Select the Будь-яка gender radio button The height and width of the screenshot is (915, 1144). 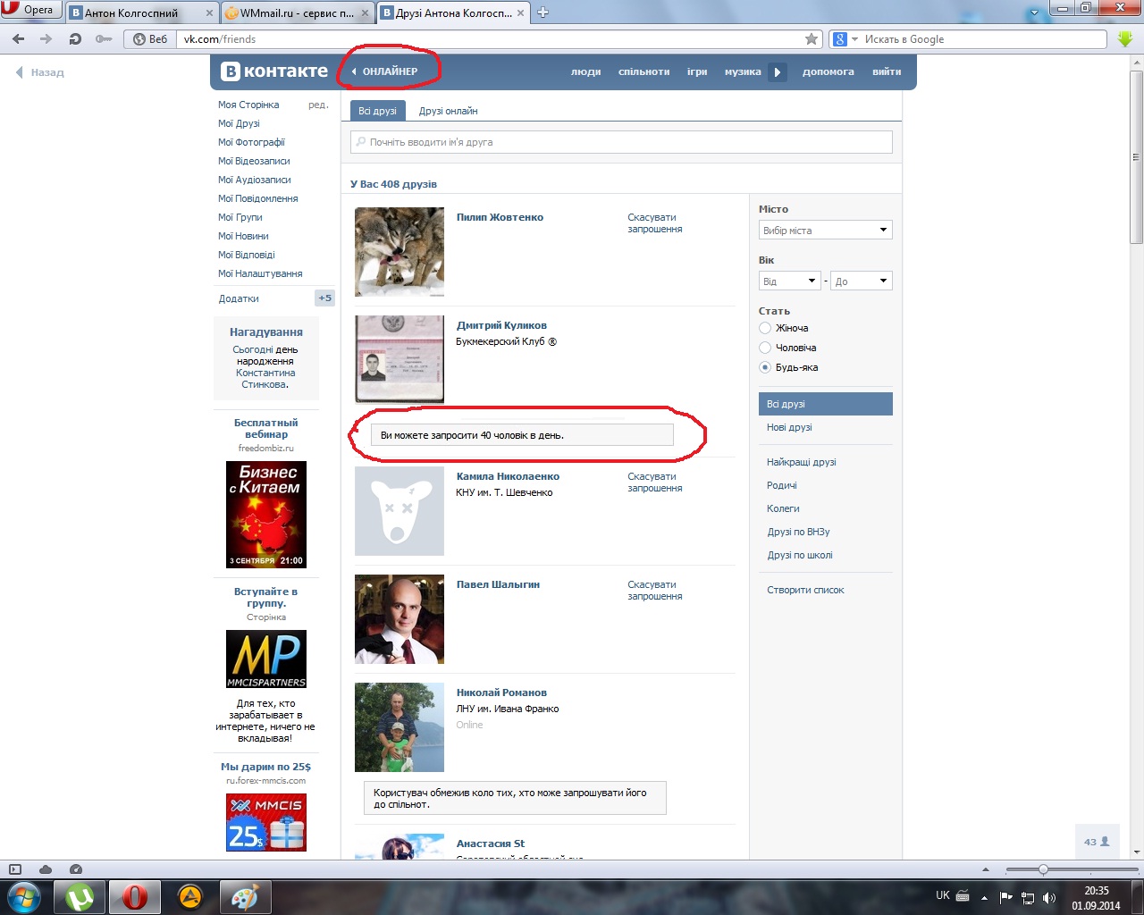tap(765, 367)
